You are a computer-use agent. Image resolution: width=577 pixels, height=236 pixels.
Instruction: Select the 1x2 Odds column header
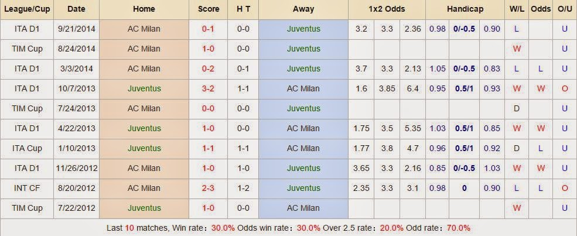point(387,9)
